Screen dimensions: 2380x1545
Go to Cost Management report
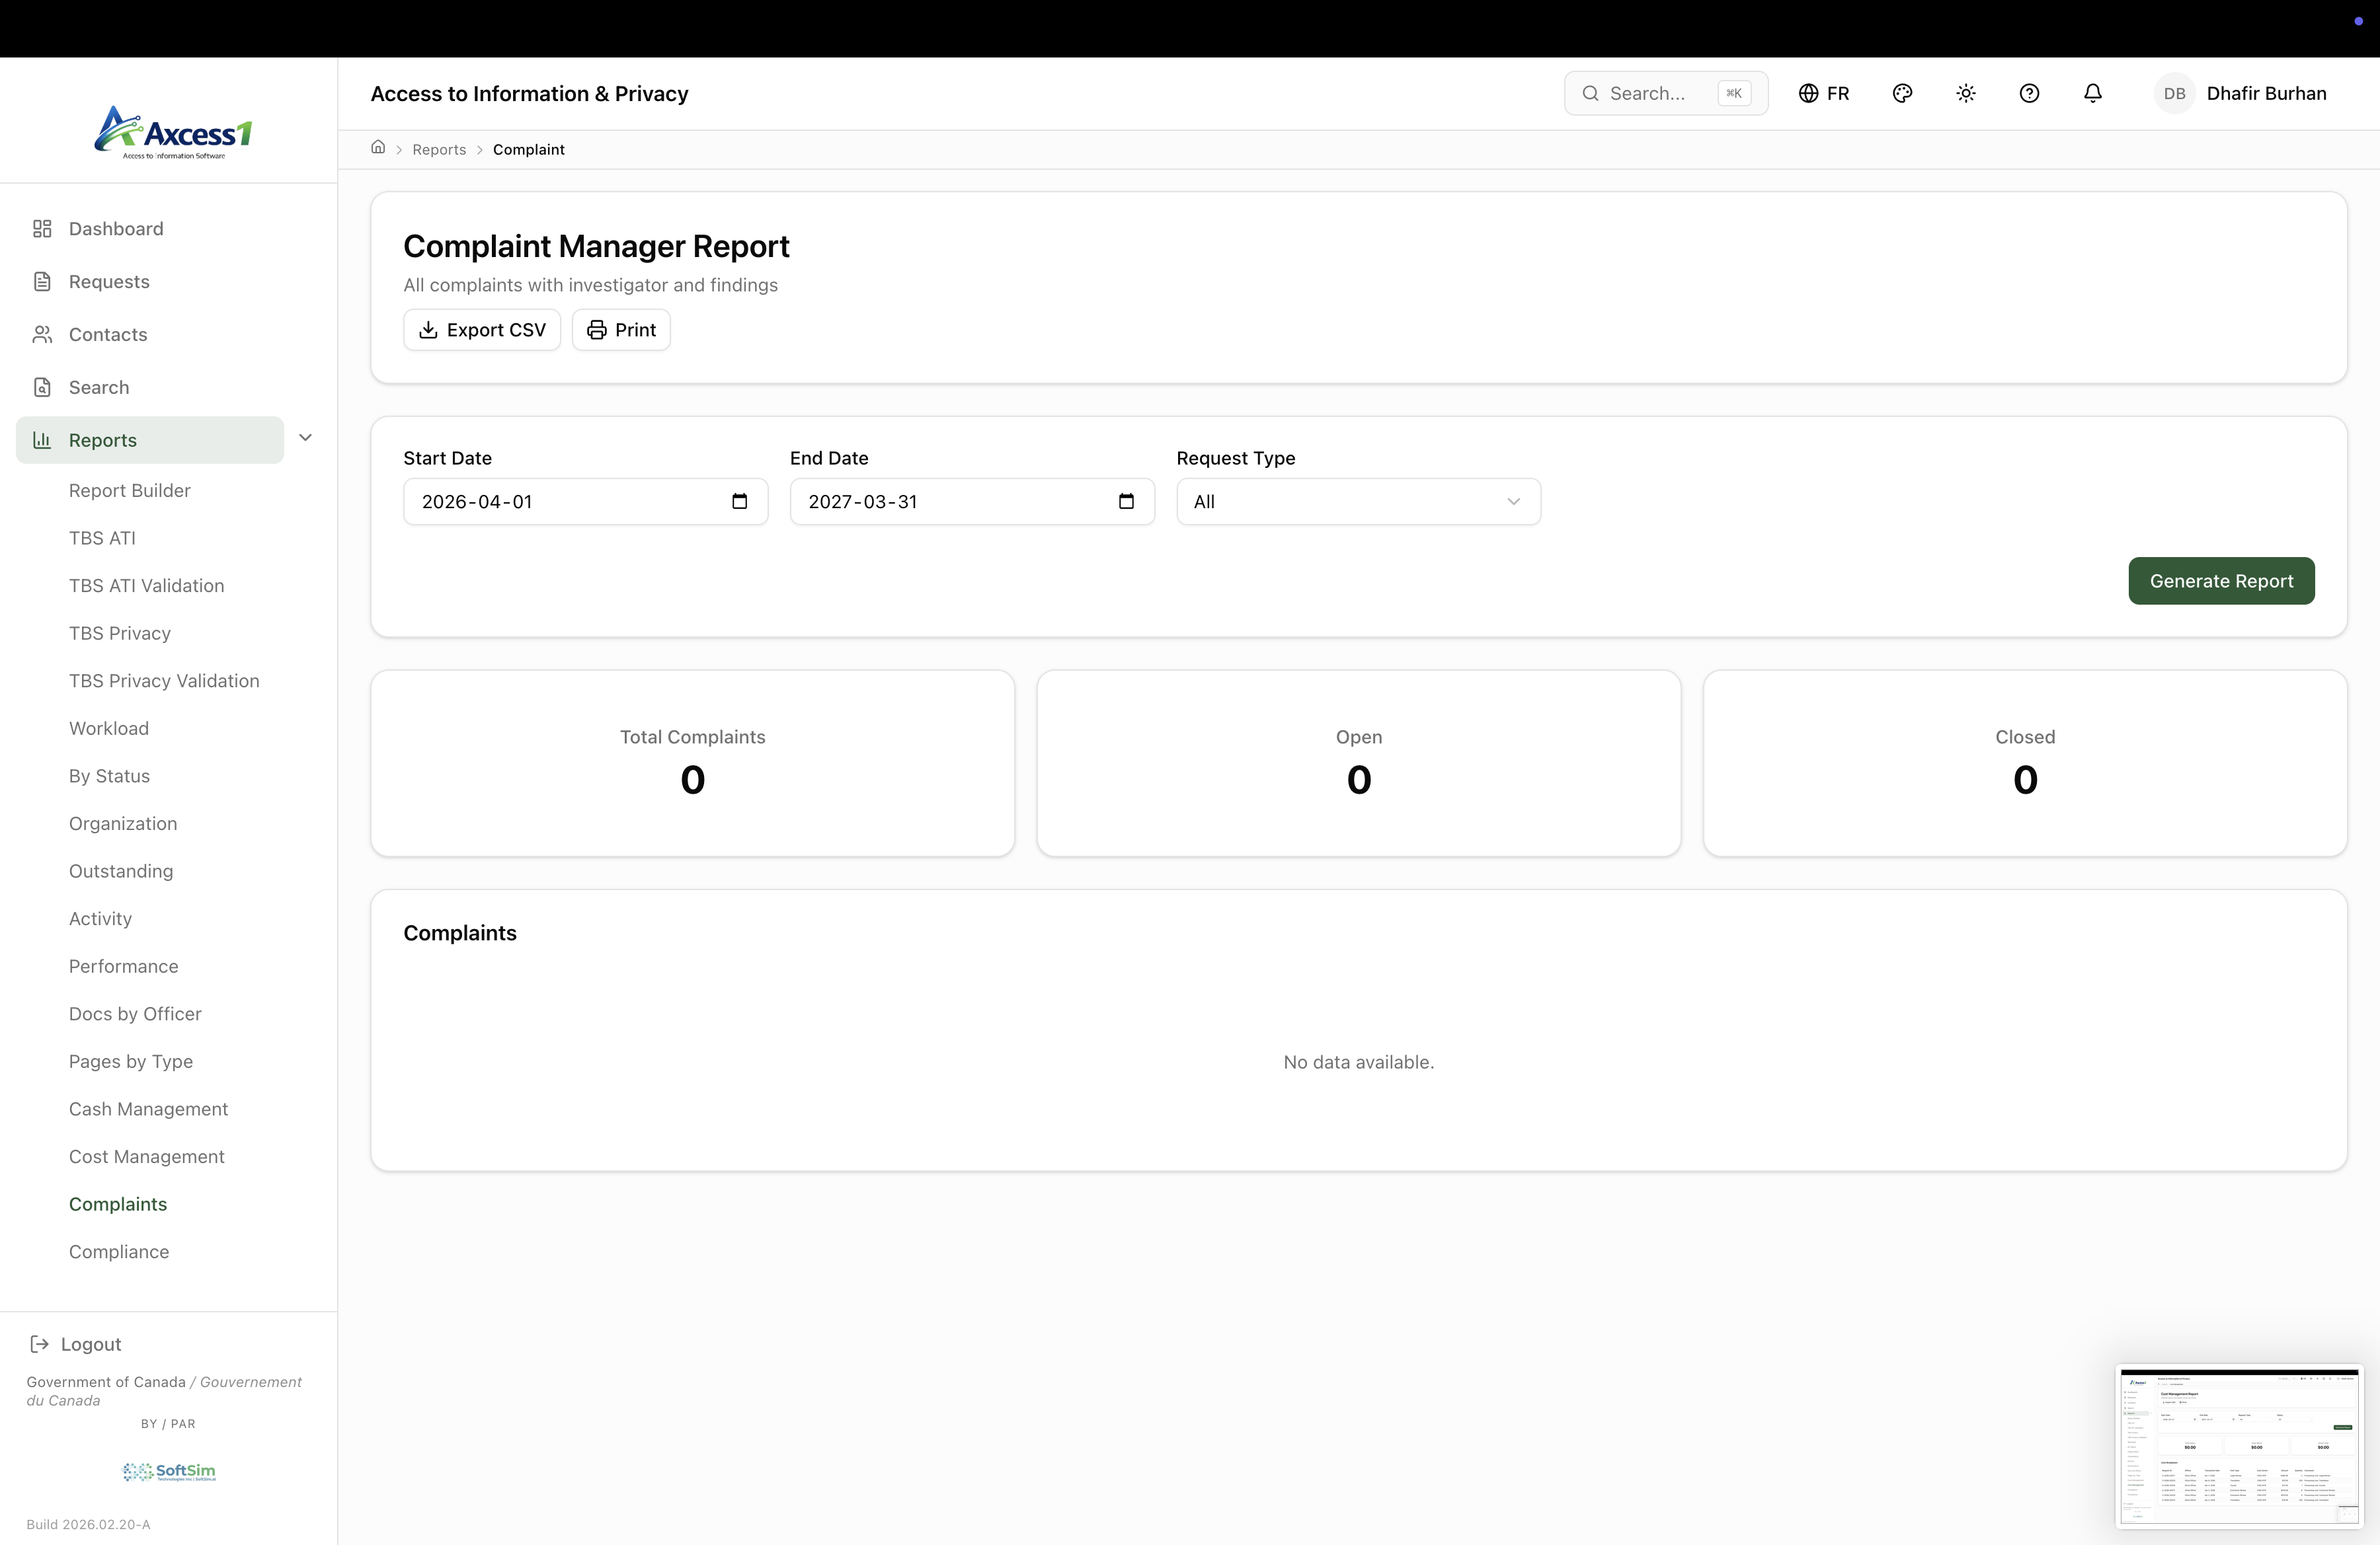tap(146, 1156)
